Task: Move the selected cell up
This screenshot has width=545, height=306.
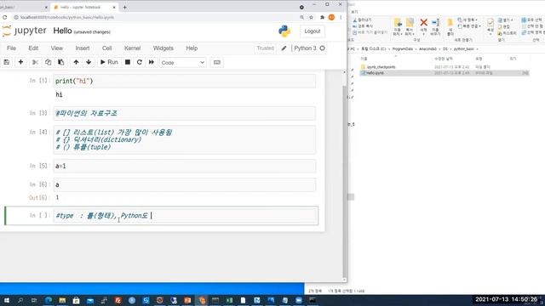Action: [76, 62]
